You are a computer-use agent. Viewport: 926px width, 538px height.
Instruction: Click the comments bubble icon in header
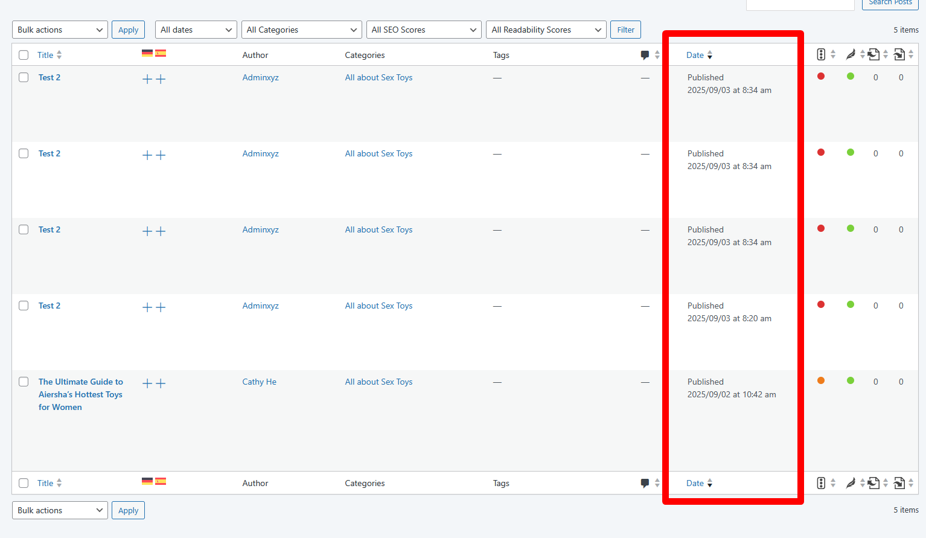pos(645,55)
